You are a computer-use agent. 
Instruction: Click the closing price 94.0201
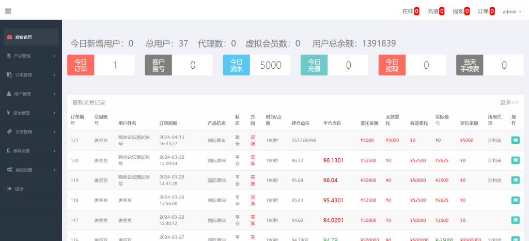[x=333, y=220]
